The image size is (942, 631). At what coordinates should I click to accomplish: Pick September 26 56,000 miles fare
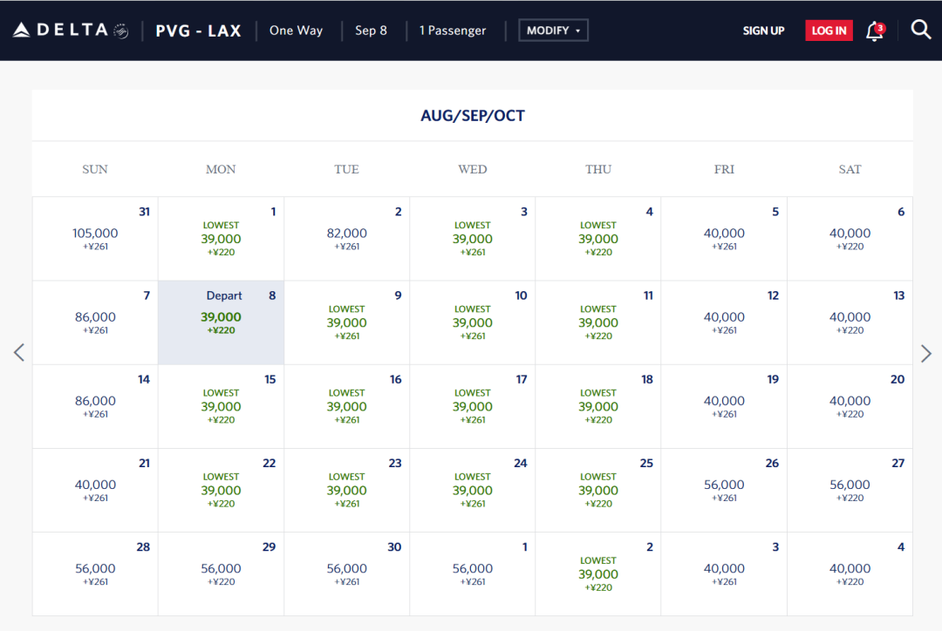(724, 490)
